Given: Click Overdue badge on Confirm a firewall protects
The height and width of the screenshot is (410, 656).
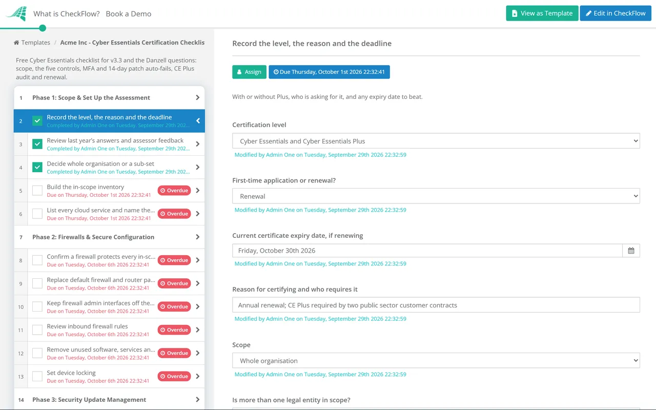Looking at the screenshot, I should pyautogui.click(x=174, y=260).
